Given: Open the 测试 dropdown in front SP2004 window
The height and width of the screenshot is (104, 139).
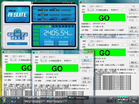Looking at the screenshot, I should pyautogui.click(x=60, y=57).
